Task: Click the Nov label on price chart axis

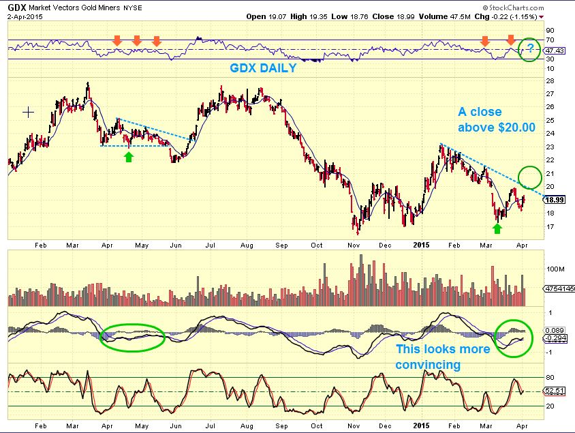Action: (354, 245)
